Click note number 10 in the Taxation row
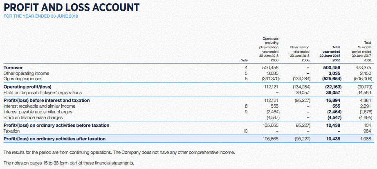 [x=245, y=131]
